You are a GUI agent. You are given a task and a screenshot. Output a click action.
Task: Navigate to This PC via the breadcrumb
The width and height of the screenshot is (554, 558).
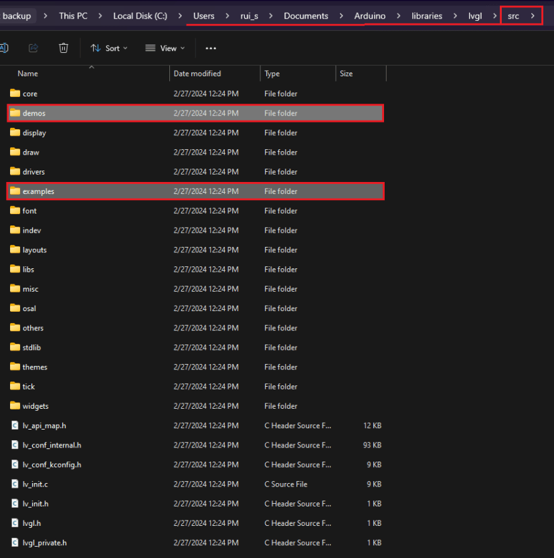[x=74, y=15]
